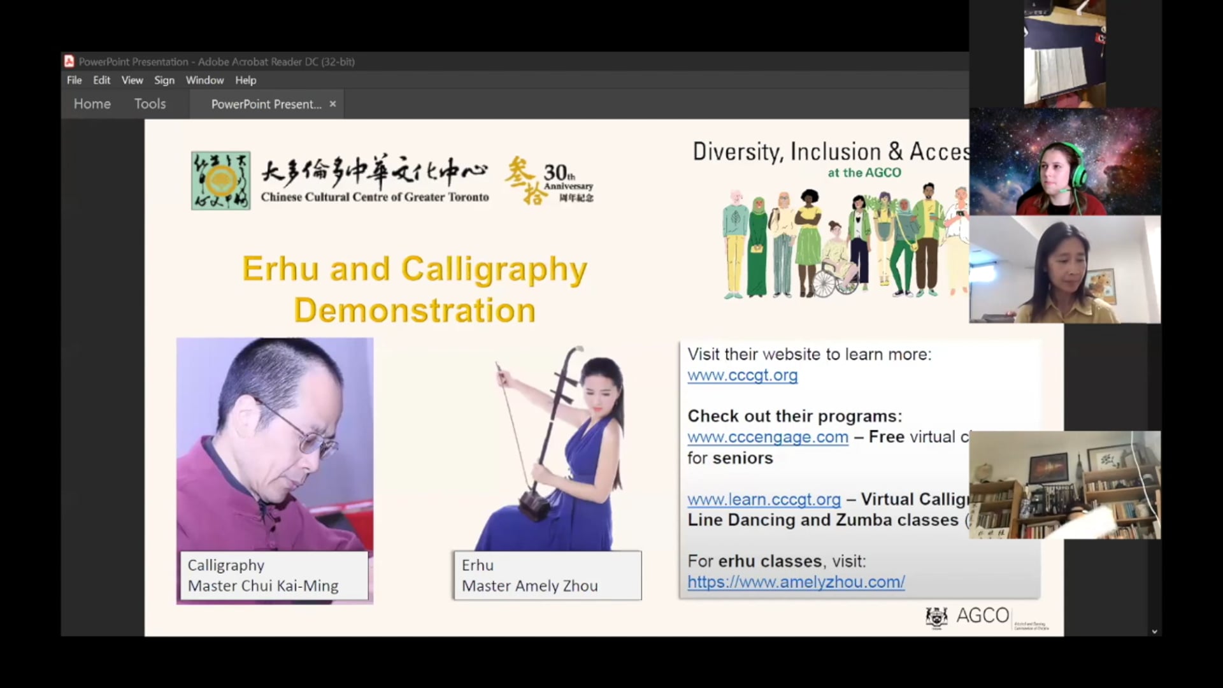This screenshot has width=1223, height=688.
Task: Open the Edit menu
Action: (x=101, y=80)
